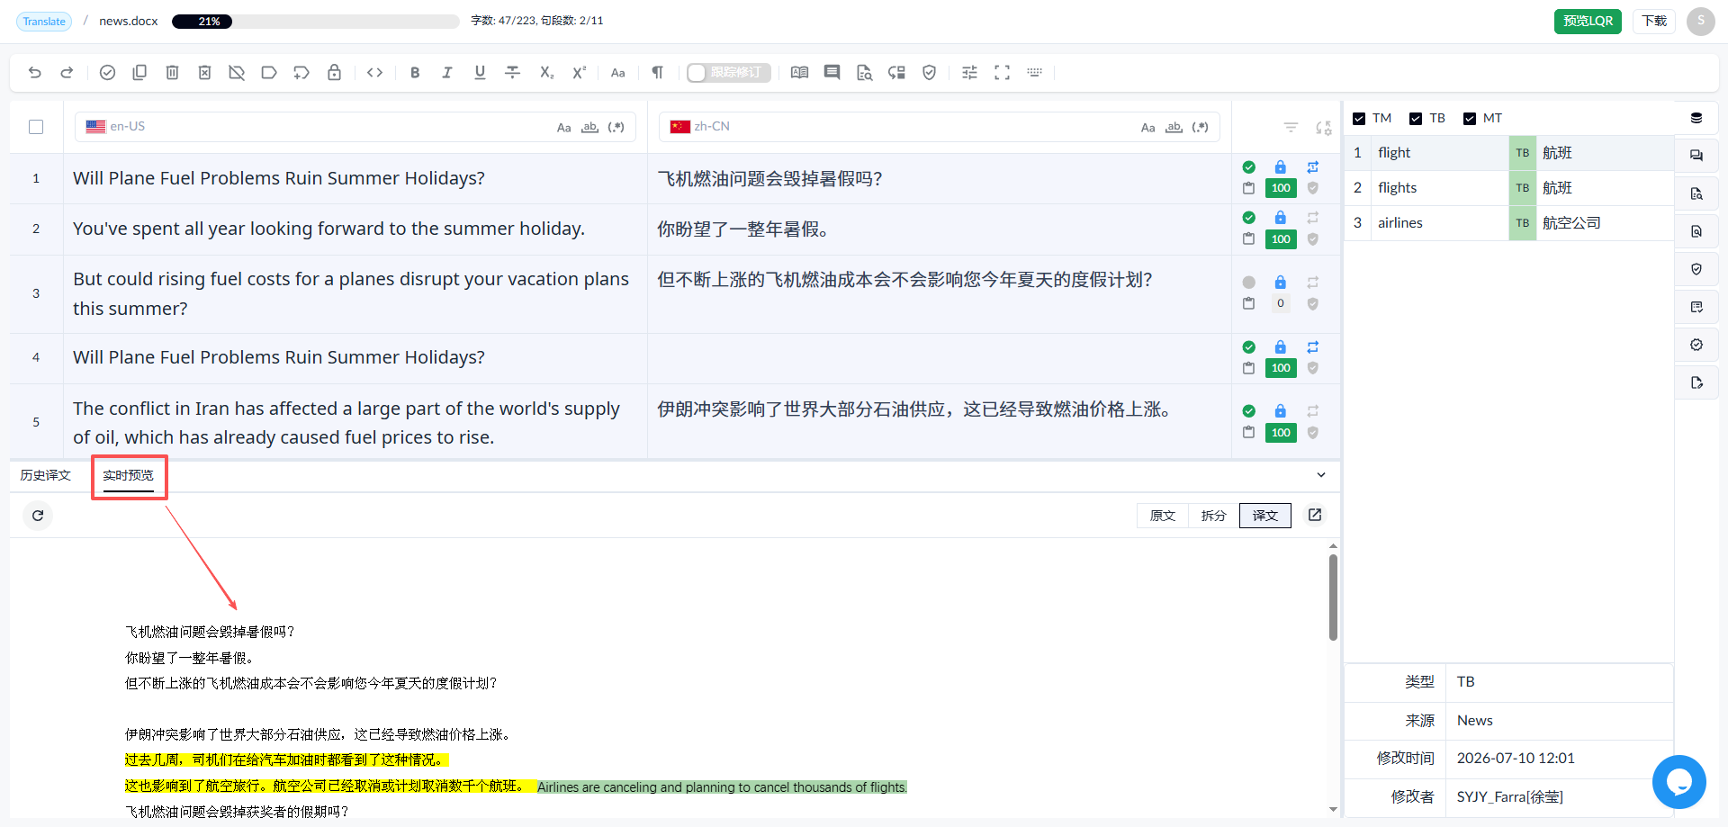Select 原文 preview mode
The height and width of the screenshot is (827, 1728).
[x=1163, y=516]
